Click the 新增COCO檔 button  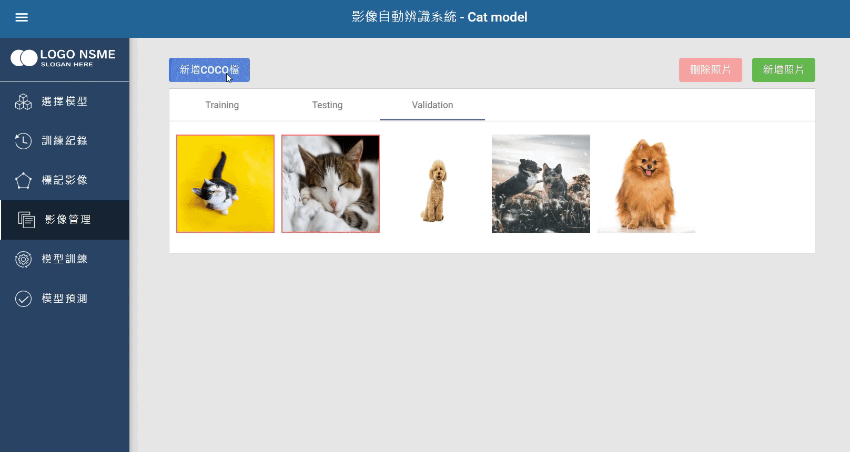[x=209, y=70]
